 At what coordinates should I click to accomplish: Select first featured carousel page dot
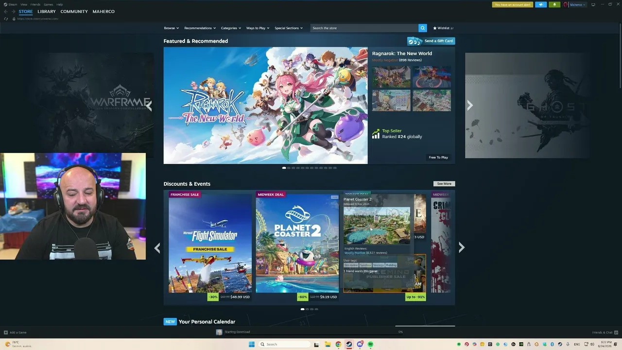(x=284, y=168)
